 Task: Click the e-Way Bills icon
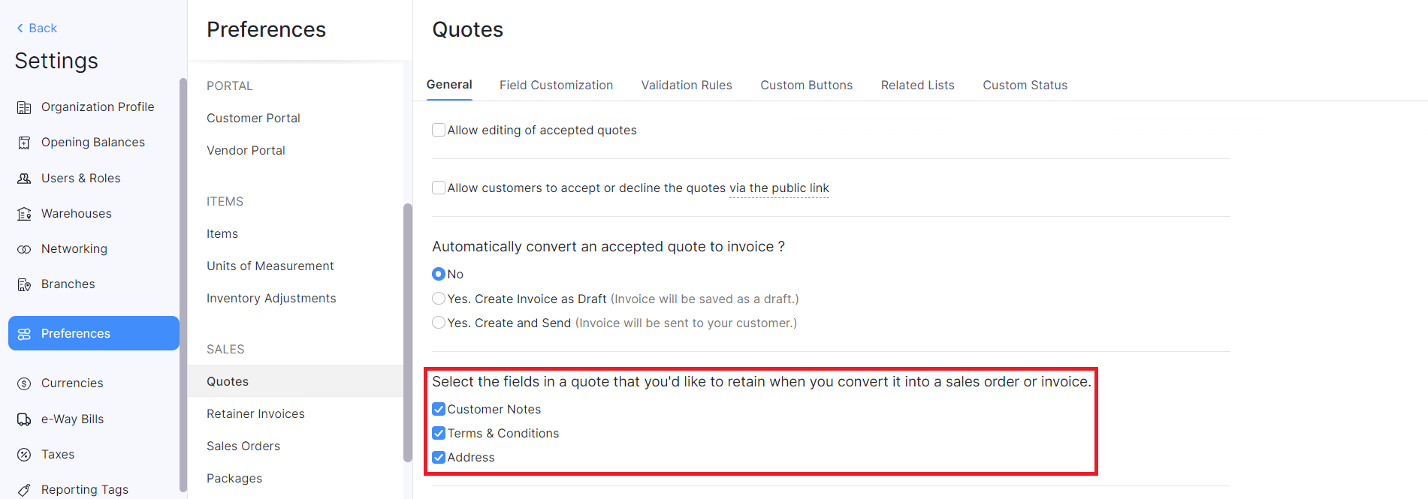click(x=25, y=419)
